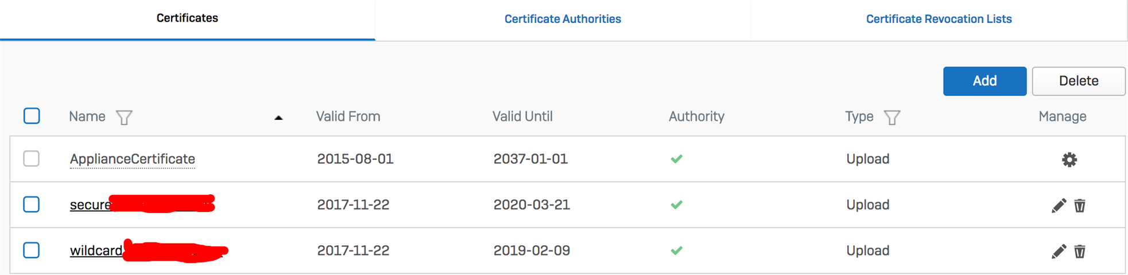Screen dimensions: 1128x275
Task: Select the Certificates tab
Action: click(x=187, y=18)
